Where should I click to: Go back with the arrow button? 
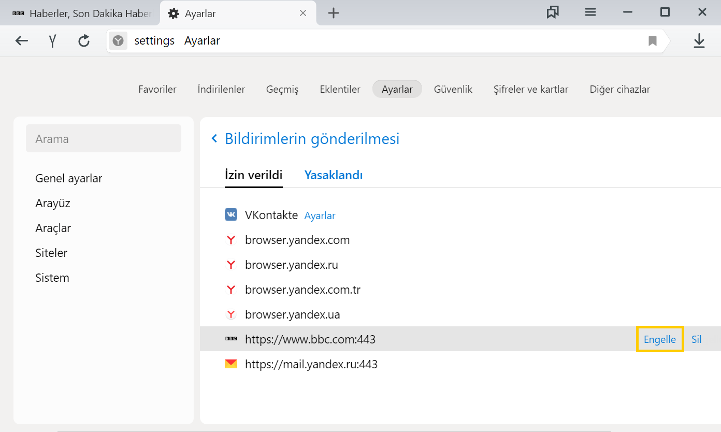pyautogui.click(x=21, y=41)
